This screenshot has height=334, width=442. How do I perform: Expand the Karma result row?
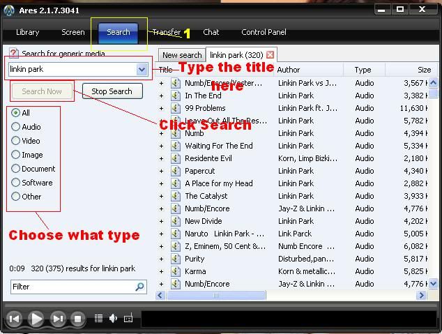click(161, 271)
